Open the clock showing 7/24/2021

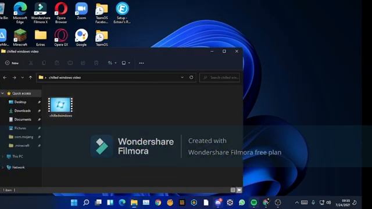click(x=342, y=203)
